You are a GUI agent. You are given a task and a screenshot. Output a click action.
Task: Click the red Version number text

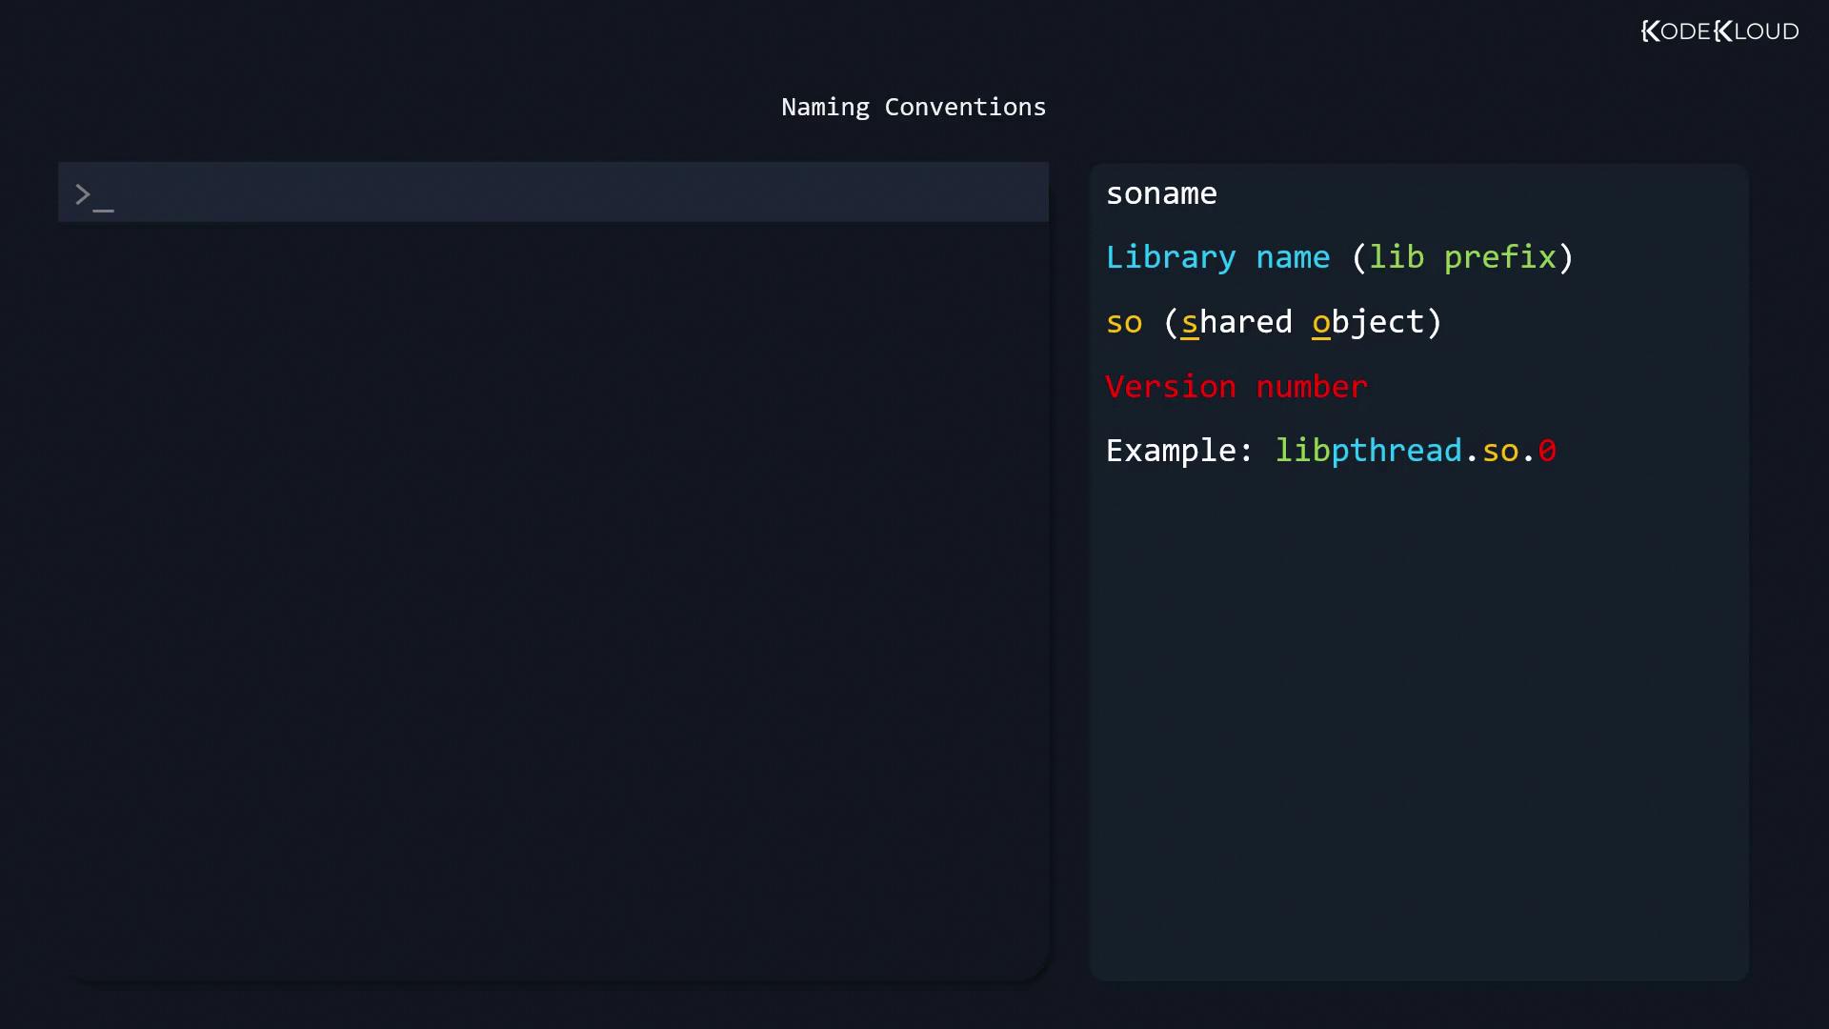click(1236, 387)
